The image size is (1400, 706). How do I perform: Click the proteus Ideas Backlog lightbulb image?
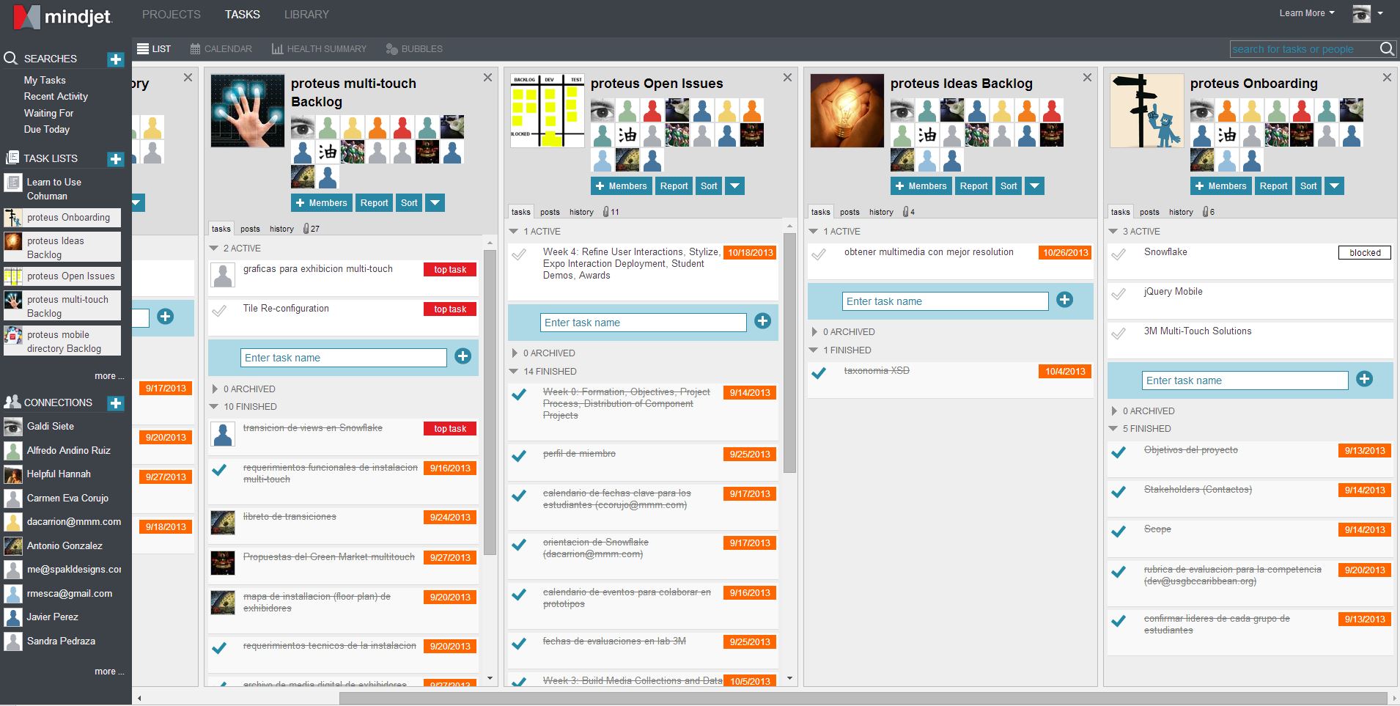pyautogui.click(x=847, y=111)
